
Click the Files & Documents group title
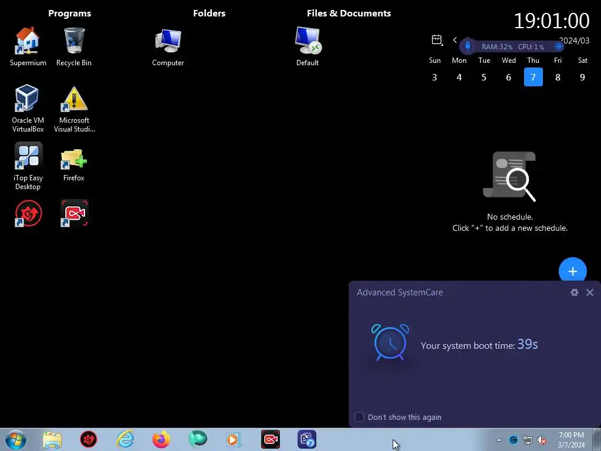coord(349,13)
